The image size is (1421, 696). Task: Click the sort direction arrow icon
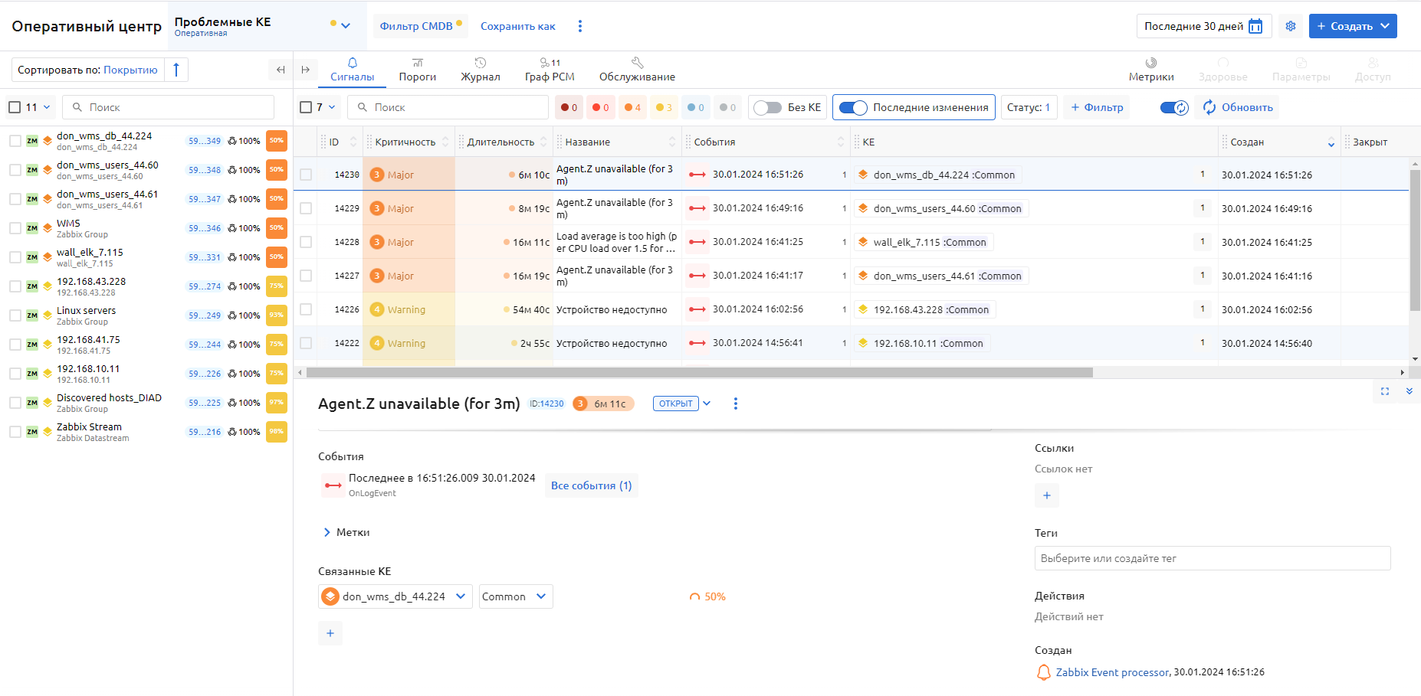point(176,70)
